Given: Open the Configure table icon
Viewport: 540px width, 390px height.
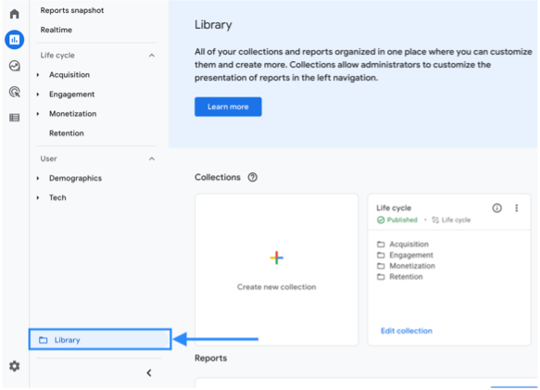Looking at the screenshot, I should click(x=15, y=118).
